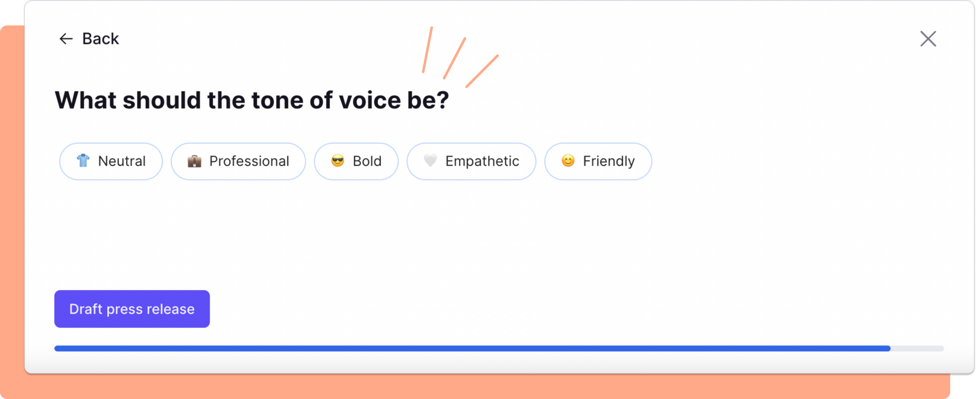Viewport: 976px width, 399px height.
Task: Select the Neutral tone option
Action: 111,161
